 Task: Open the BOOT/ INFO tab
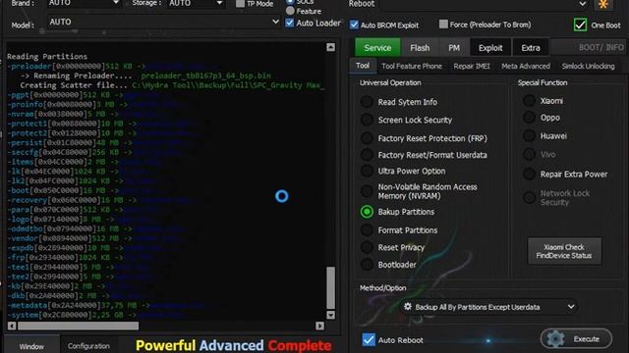point(600,48)
